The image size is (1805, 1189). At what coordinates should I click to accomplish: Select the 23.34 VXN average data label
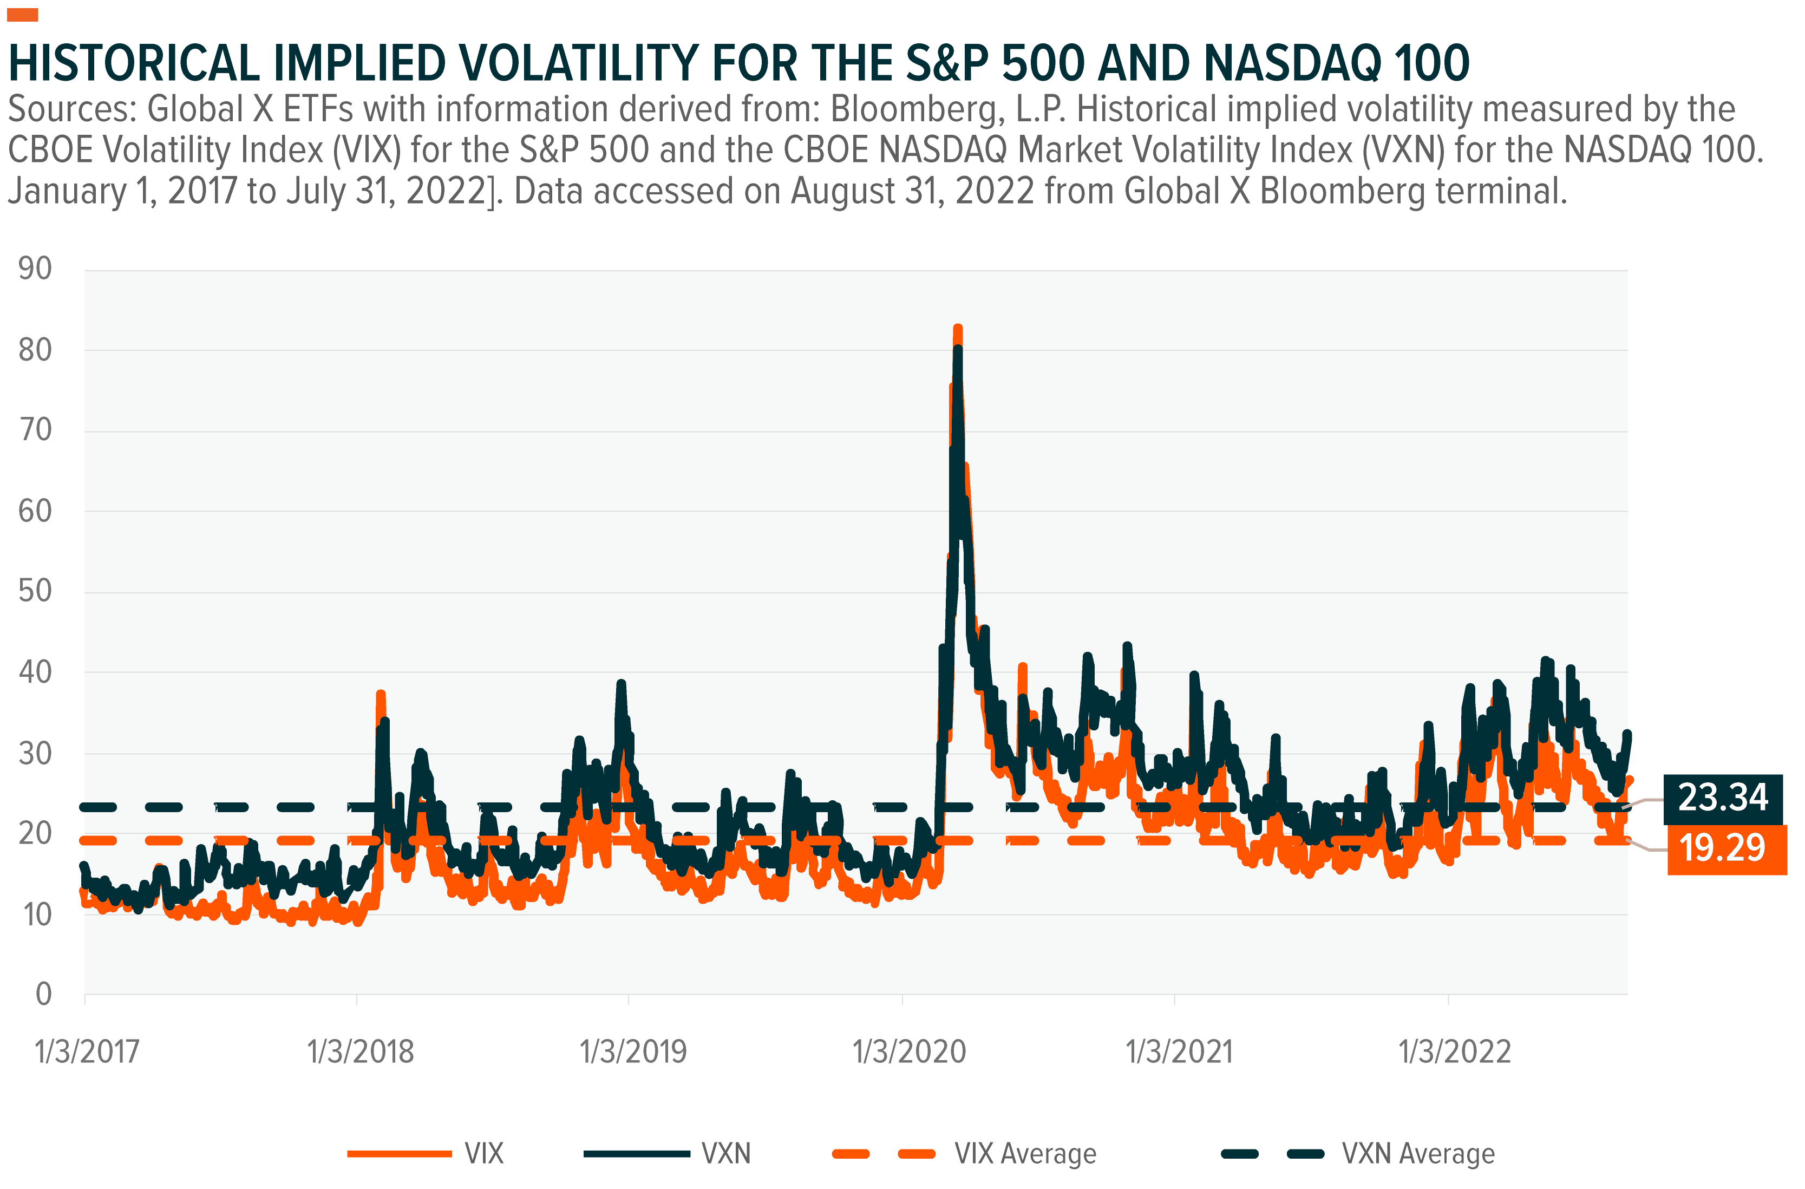point(1722,799)
